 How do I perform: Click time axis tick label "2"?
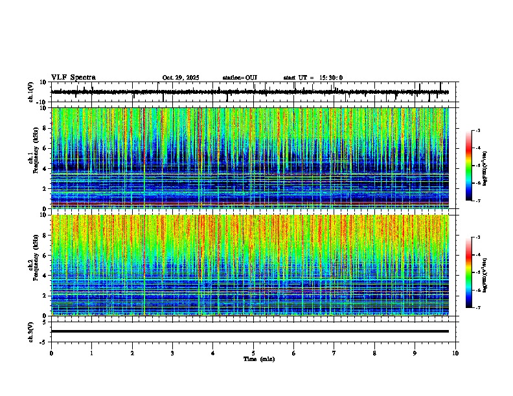[132, 353]
